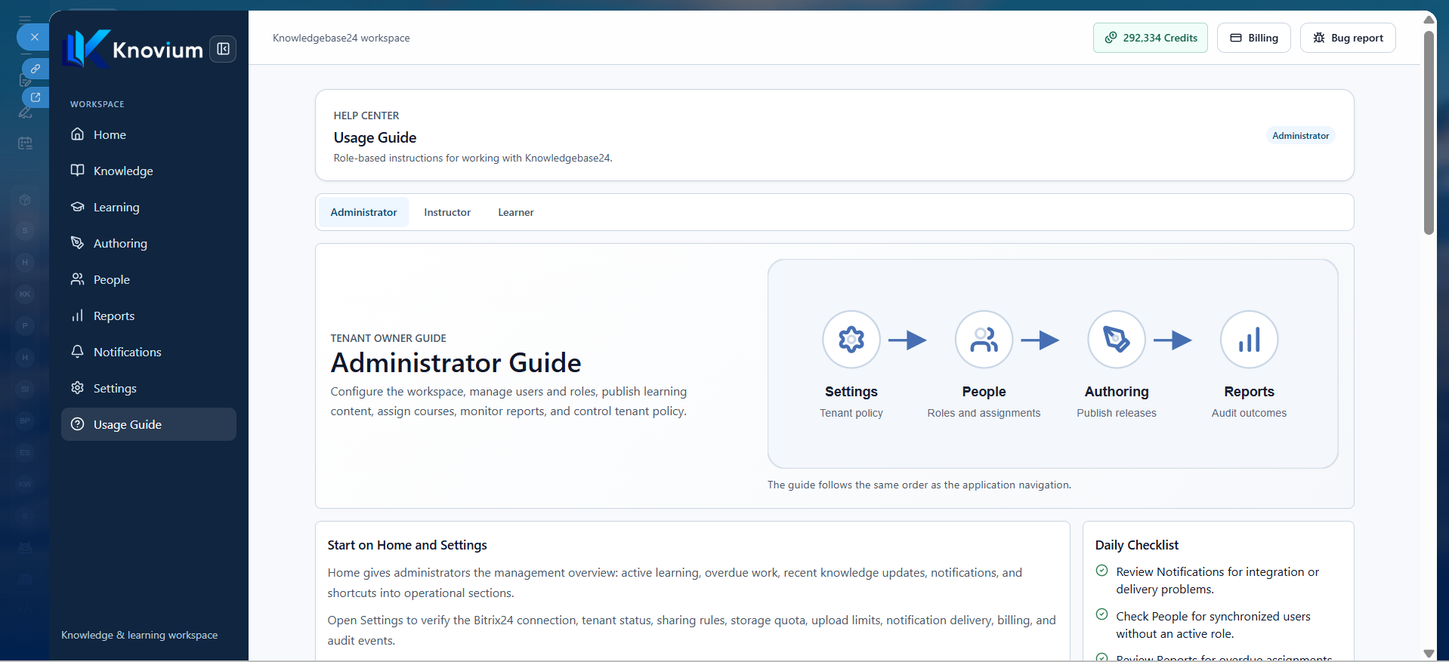The height and width of the screenshot is (662, 1449).
Task: Click the "Roles and assignments" caption
Action: coord(984,413)
